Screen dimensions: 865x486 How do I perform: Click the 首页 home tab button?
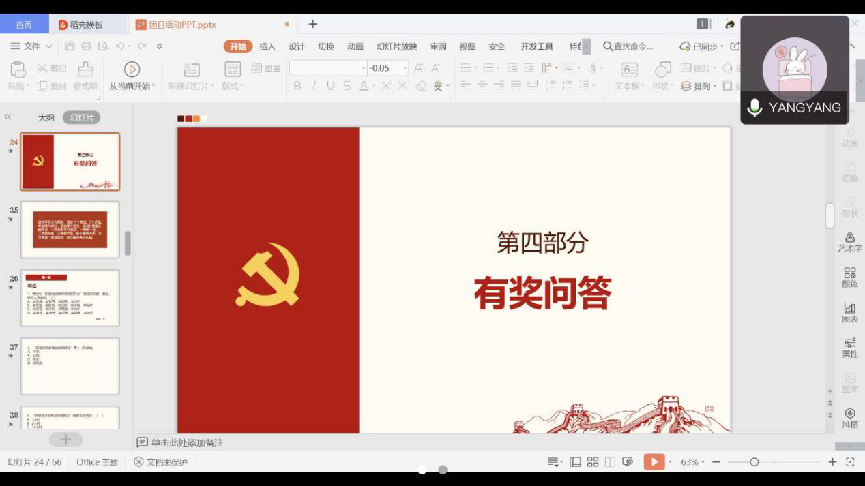click(24, 25)
